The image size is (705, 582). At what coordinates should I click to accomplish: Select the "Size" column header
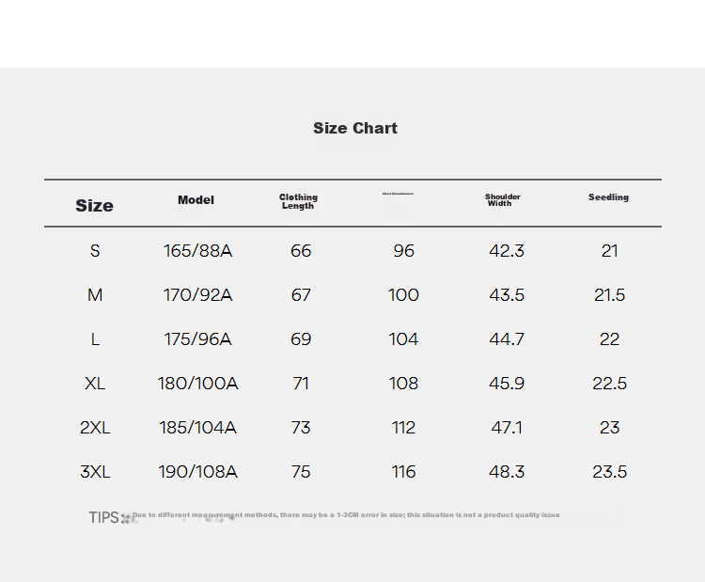pyautogui.click(x=94, y=206)
